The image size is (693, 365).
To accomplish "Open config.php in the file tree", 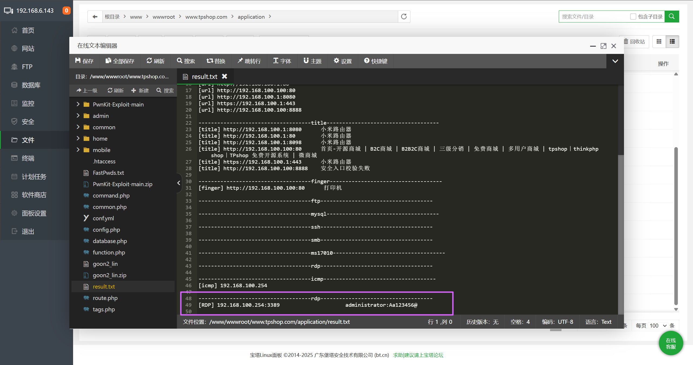I will [x=106, y=230].
